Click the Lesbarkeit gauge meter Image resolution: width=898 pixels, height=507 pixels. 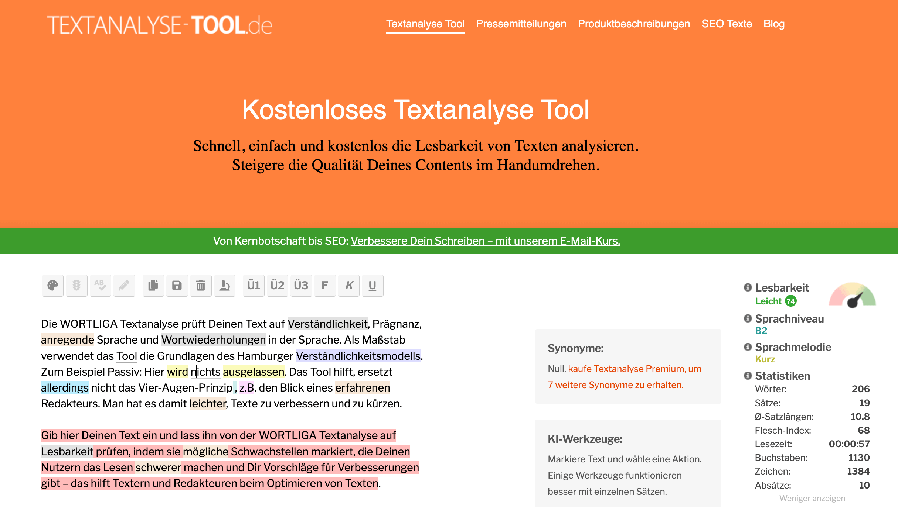852,295
